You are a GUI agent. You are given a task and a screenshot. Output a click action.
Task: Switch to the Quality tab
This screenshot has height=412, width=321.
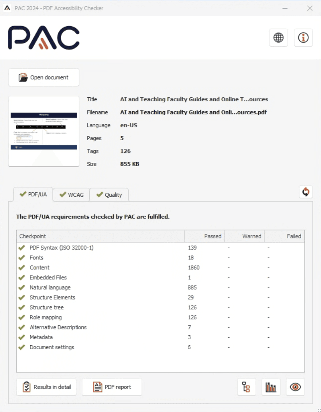[x=108, y=195]
